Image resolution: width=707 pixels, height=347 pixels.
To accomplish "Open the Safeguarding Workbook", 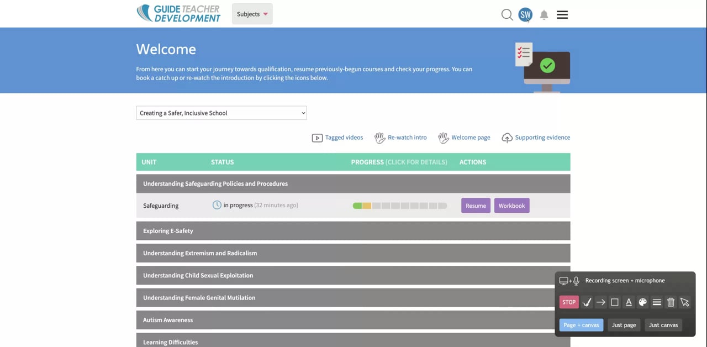I will coord(511,206).
